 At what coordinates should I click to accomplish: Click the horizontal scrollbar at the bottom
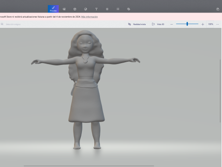pos(89,166)
